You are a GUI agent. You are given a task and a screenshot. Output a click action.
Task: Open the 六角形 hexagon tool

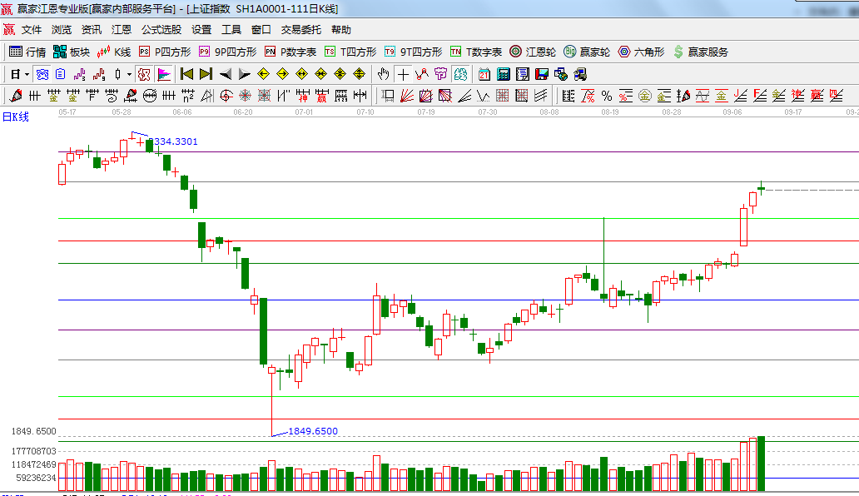click(x=641, y=52)
